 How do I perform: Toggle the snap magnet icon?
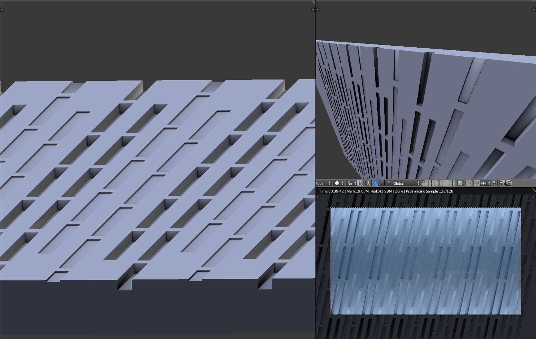476,183
